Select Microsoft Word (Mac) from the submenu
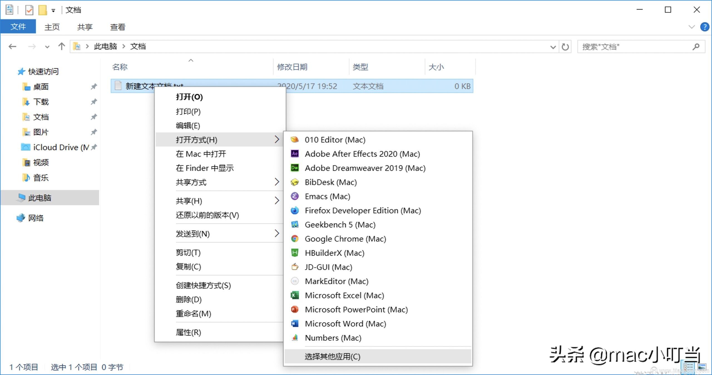Screen dimensions: 712x375 click(x=345, y=324)
